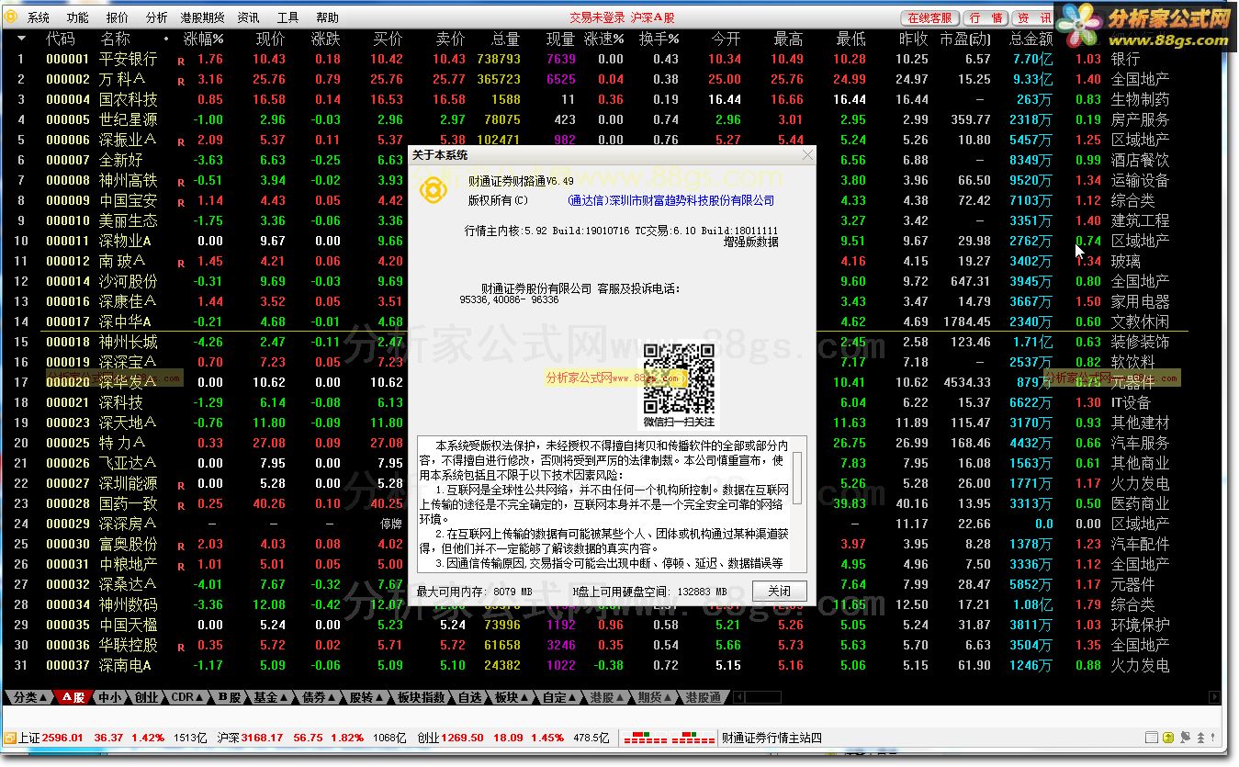Click the 行情 button at top right
The image size is (1239, 767).
coord(986,18)
